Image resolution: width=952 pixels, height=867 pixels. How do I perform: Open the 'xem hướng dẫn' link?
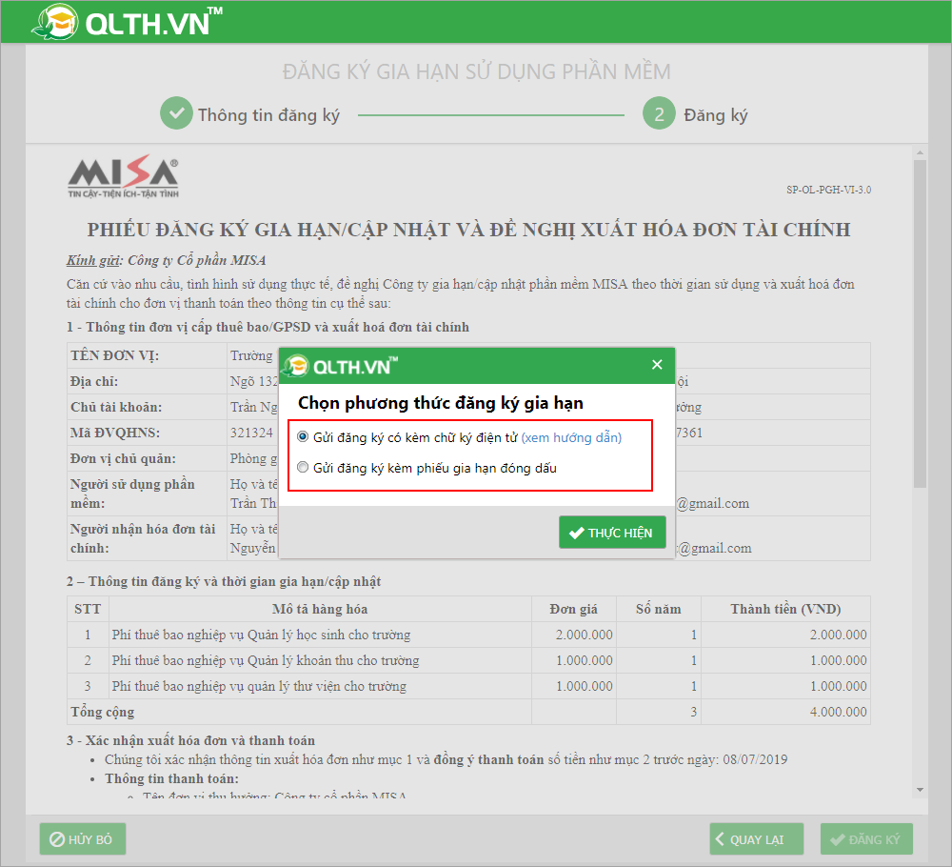tap(571, 437)
